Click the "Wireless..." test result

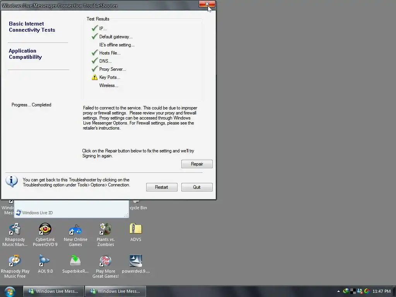(109, 85)
